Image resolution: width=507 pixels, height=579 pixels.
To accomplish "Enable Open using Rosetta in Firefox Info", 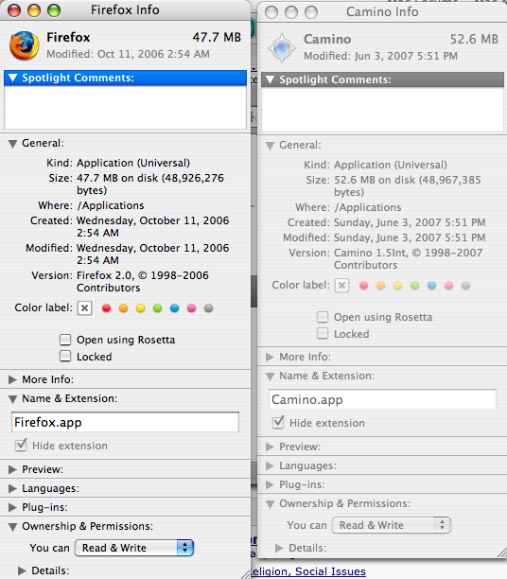I will [x=65, y=340].
